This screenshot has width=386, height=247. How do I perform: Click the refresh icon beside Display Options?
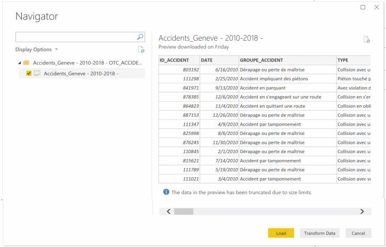pyautogui.click(x=141, y=49)
